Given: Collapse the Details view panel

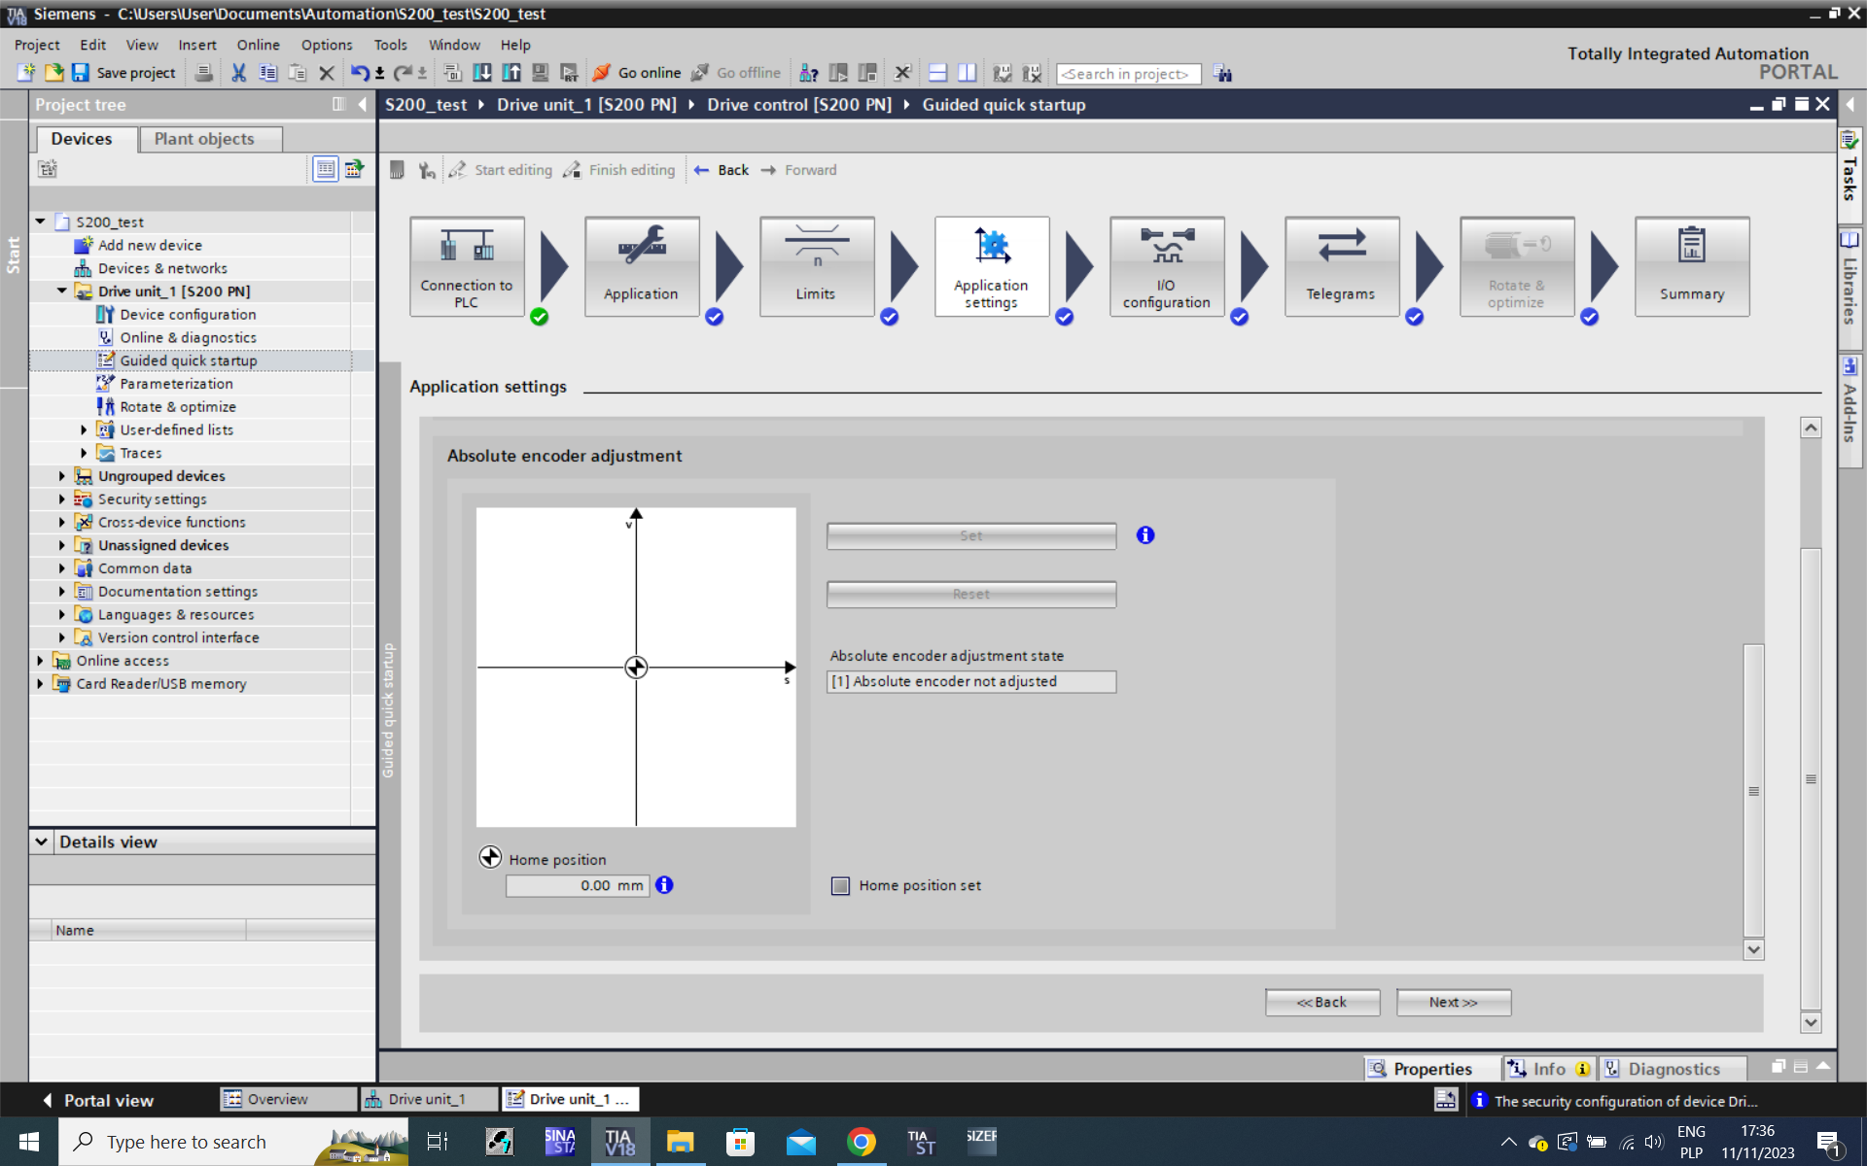Looking at the screenshot, I should click(x=42, y=841).
